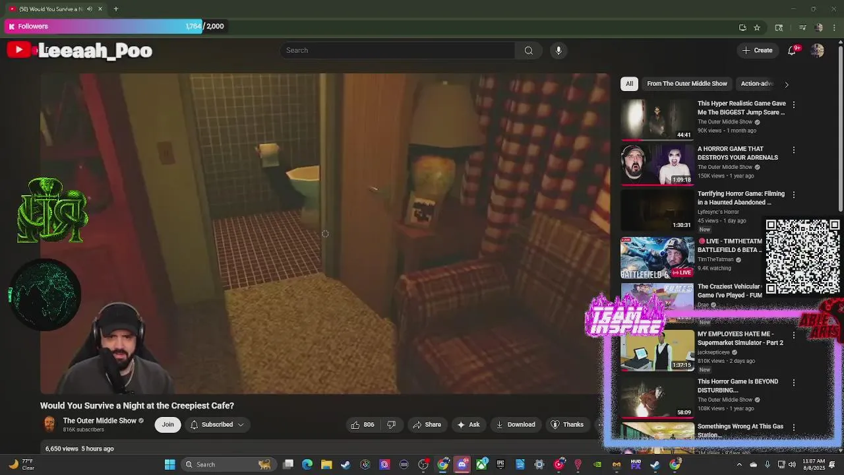Open NVIDIA app from the taskbar
844x475 pixels.
(x=597, y=464)
